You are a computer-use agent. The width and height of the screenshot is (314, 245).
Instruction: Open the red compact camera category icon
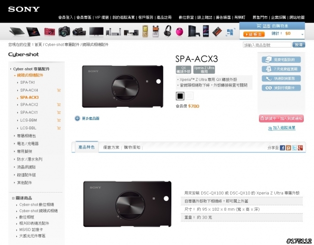tap(50, 32)
